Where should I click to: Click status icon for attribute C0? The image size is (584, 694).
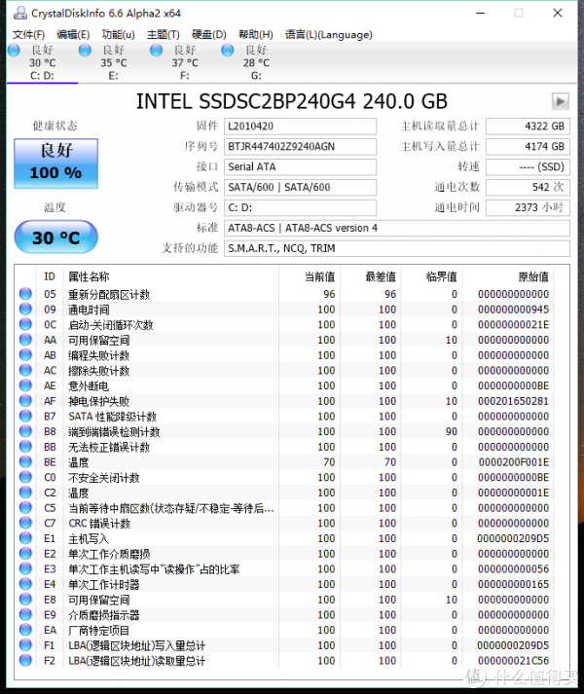25,477
